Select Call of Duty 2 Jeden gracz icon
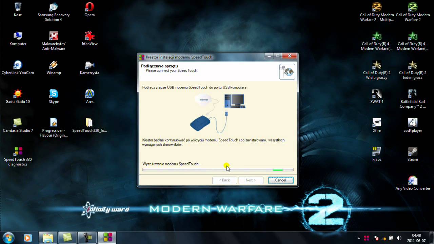Viewport: 434px width, 244px height. click(413, 70)
